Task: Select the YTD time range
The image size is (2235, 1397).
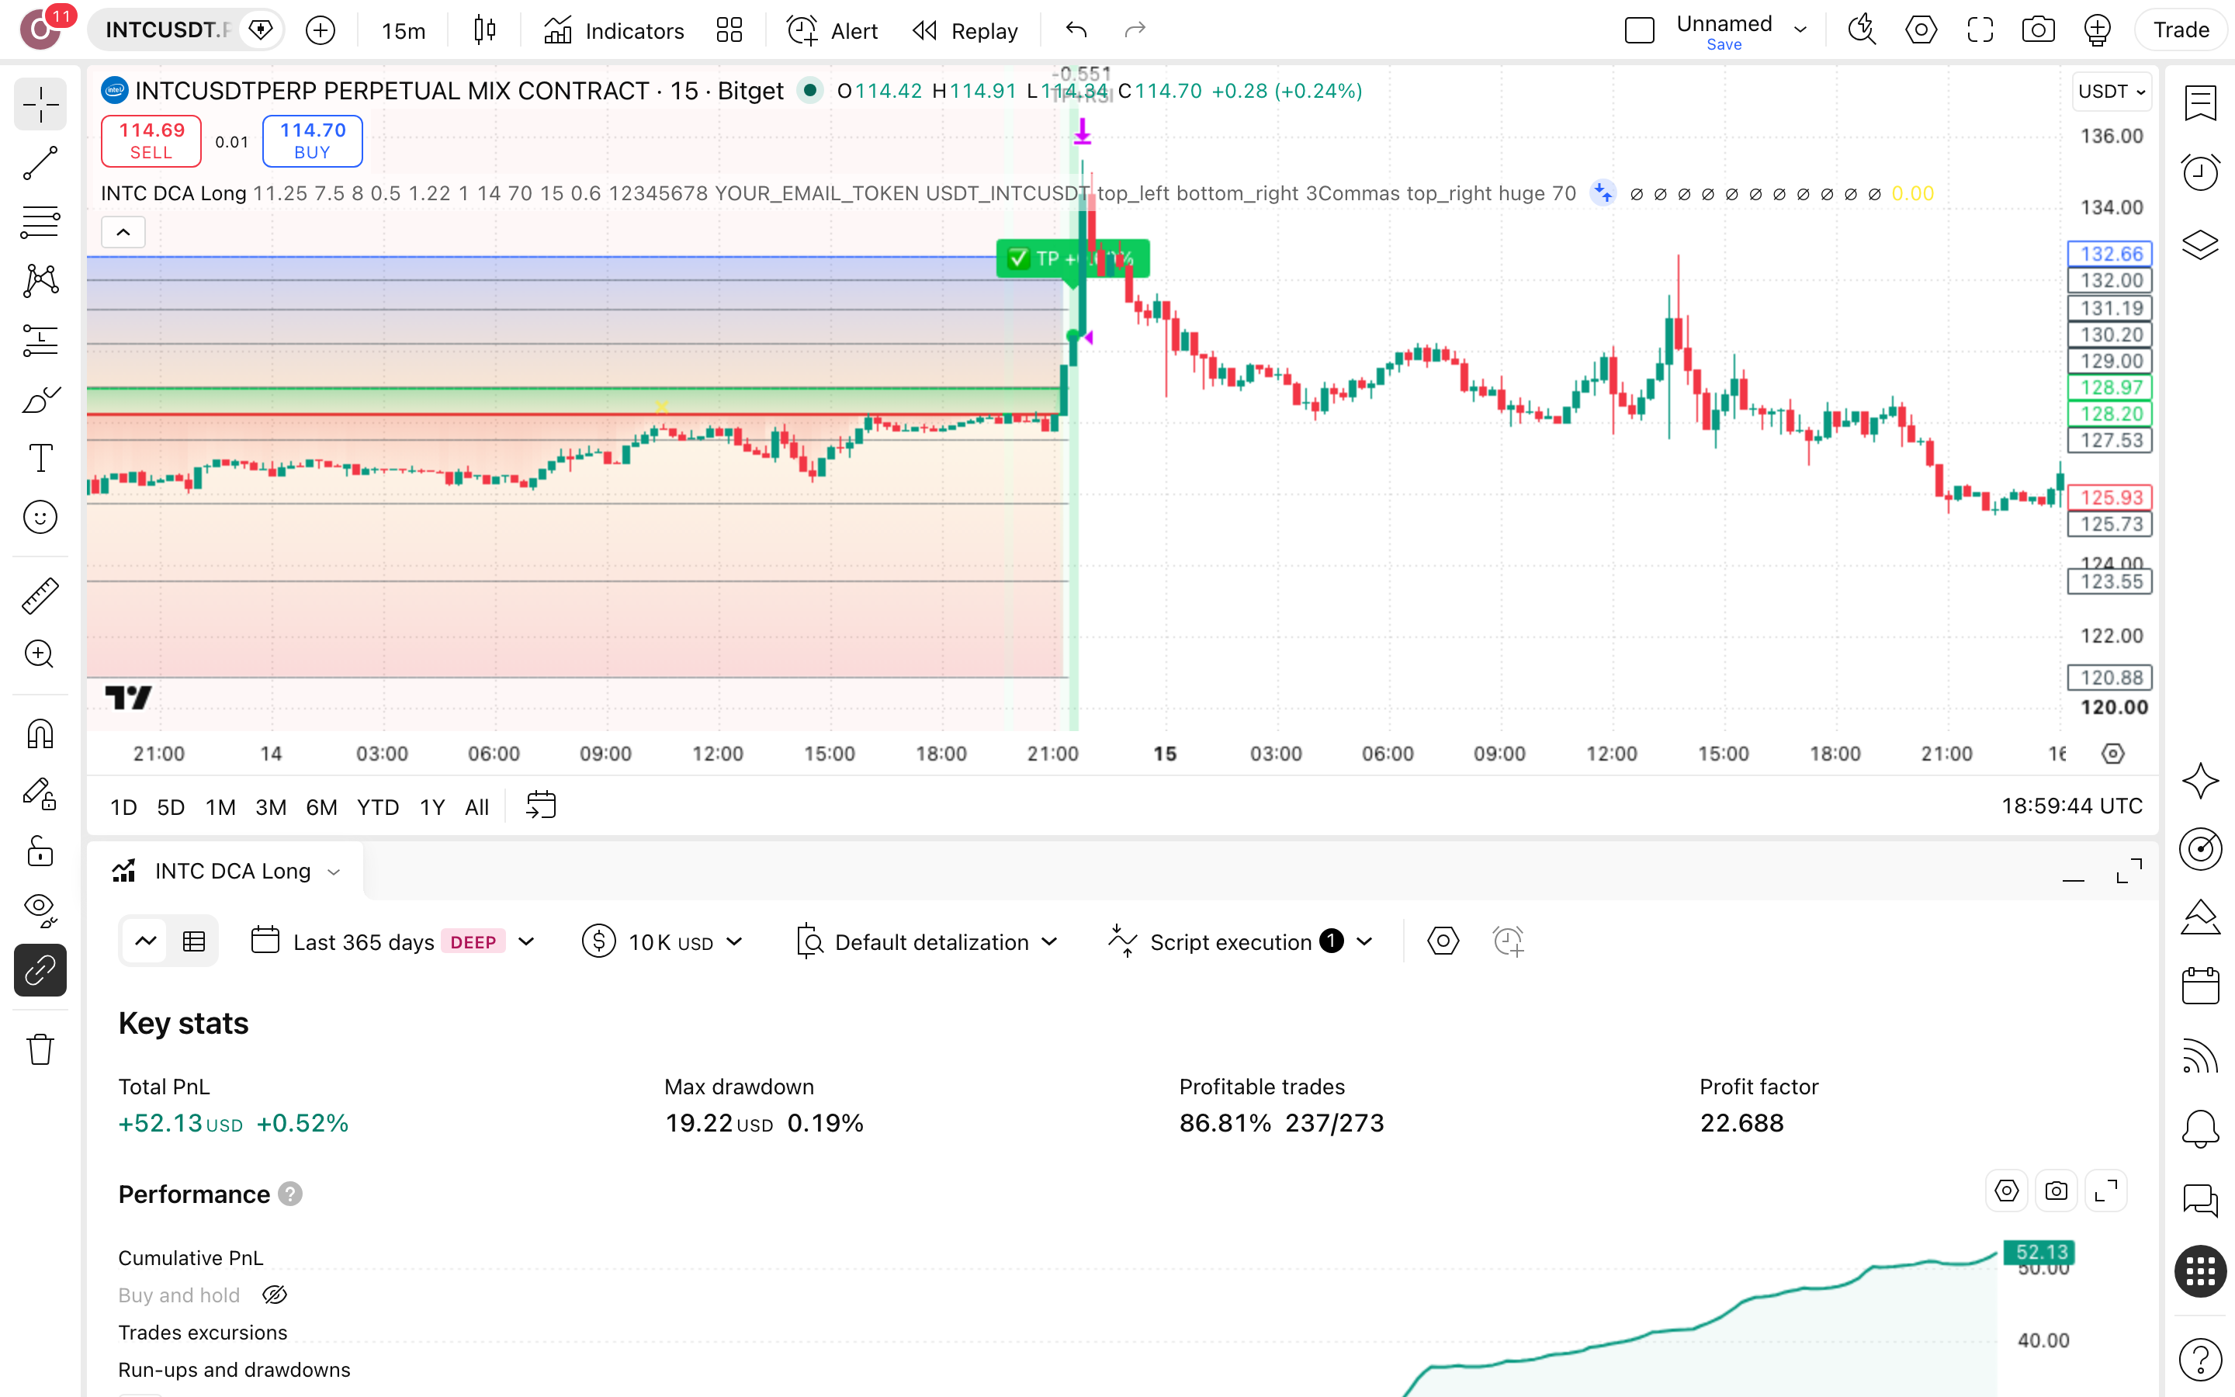Action: point(378,806)
